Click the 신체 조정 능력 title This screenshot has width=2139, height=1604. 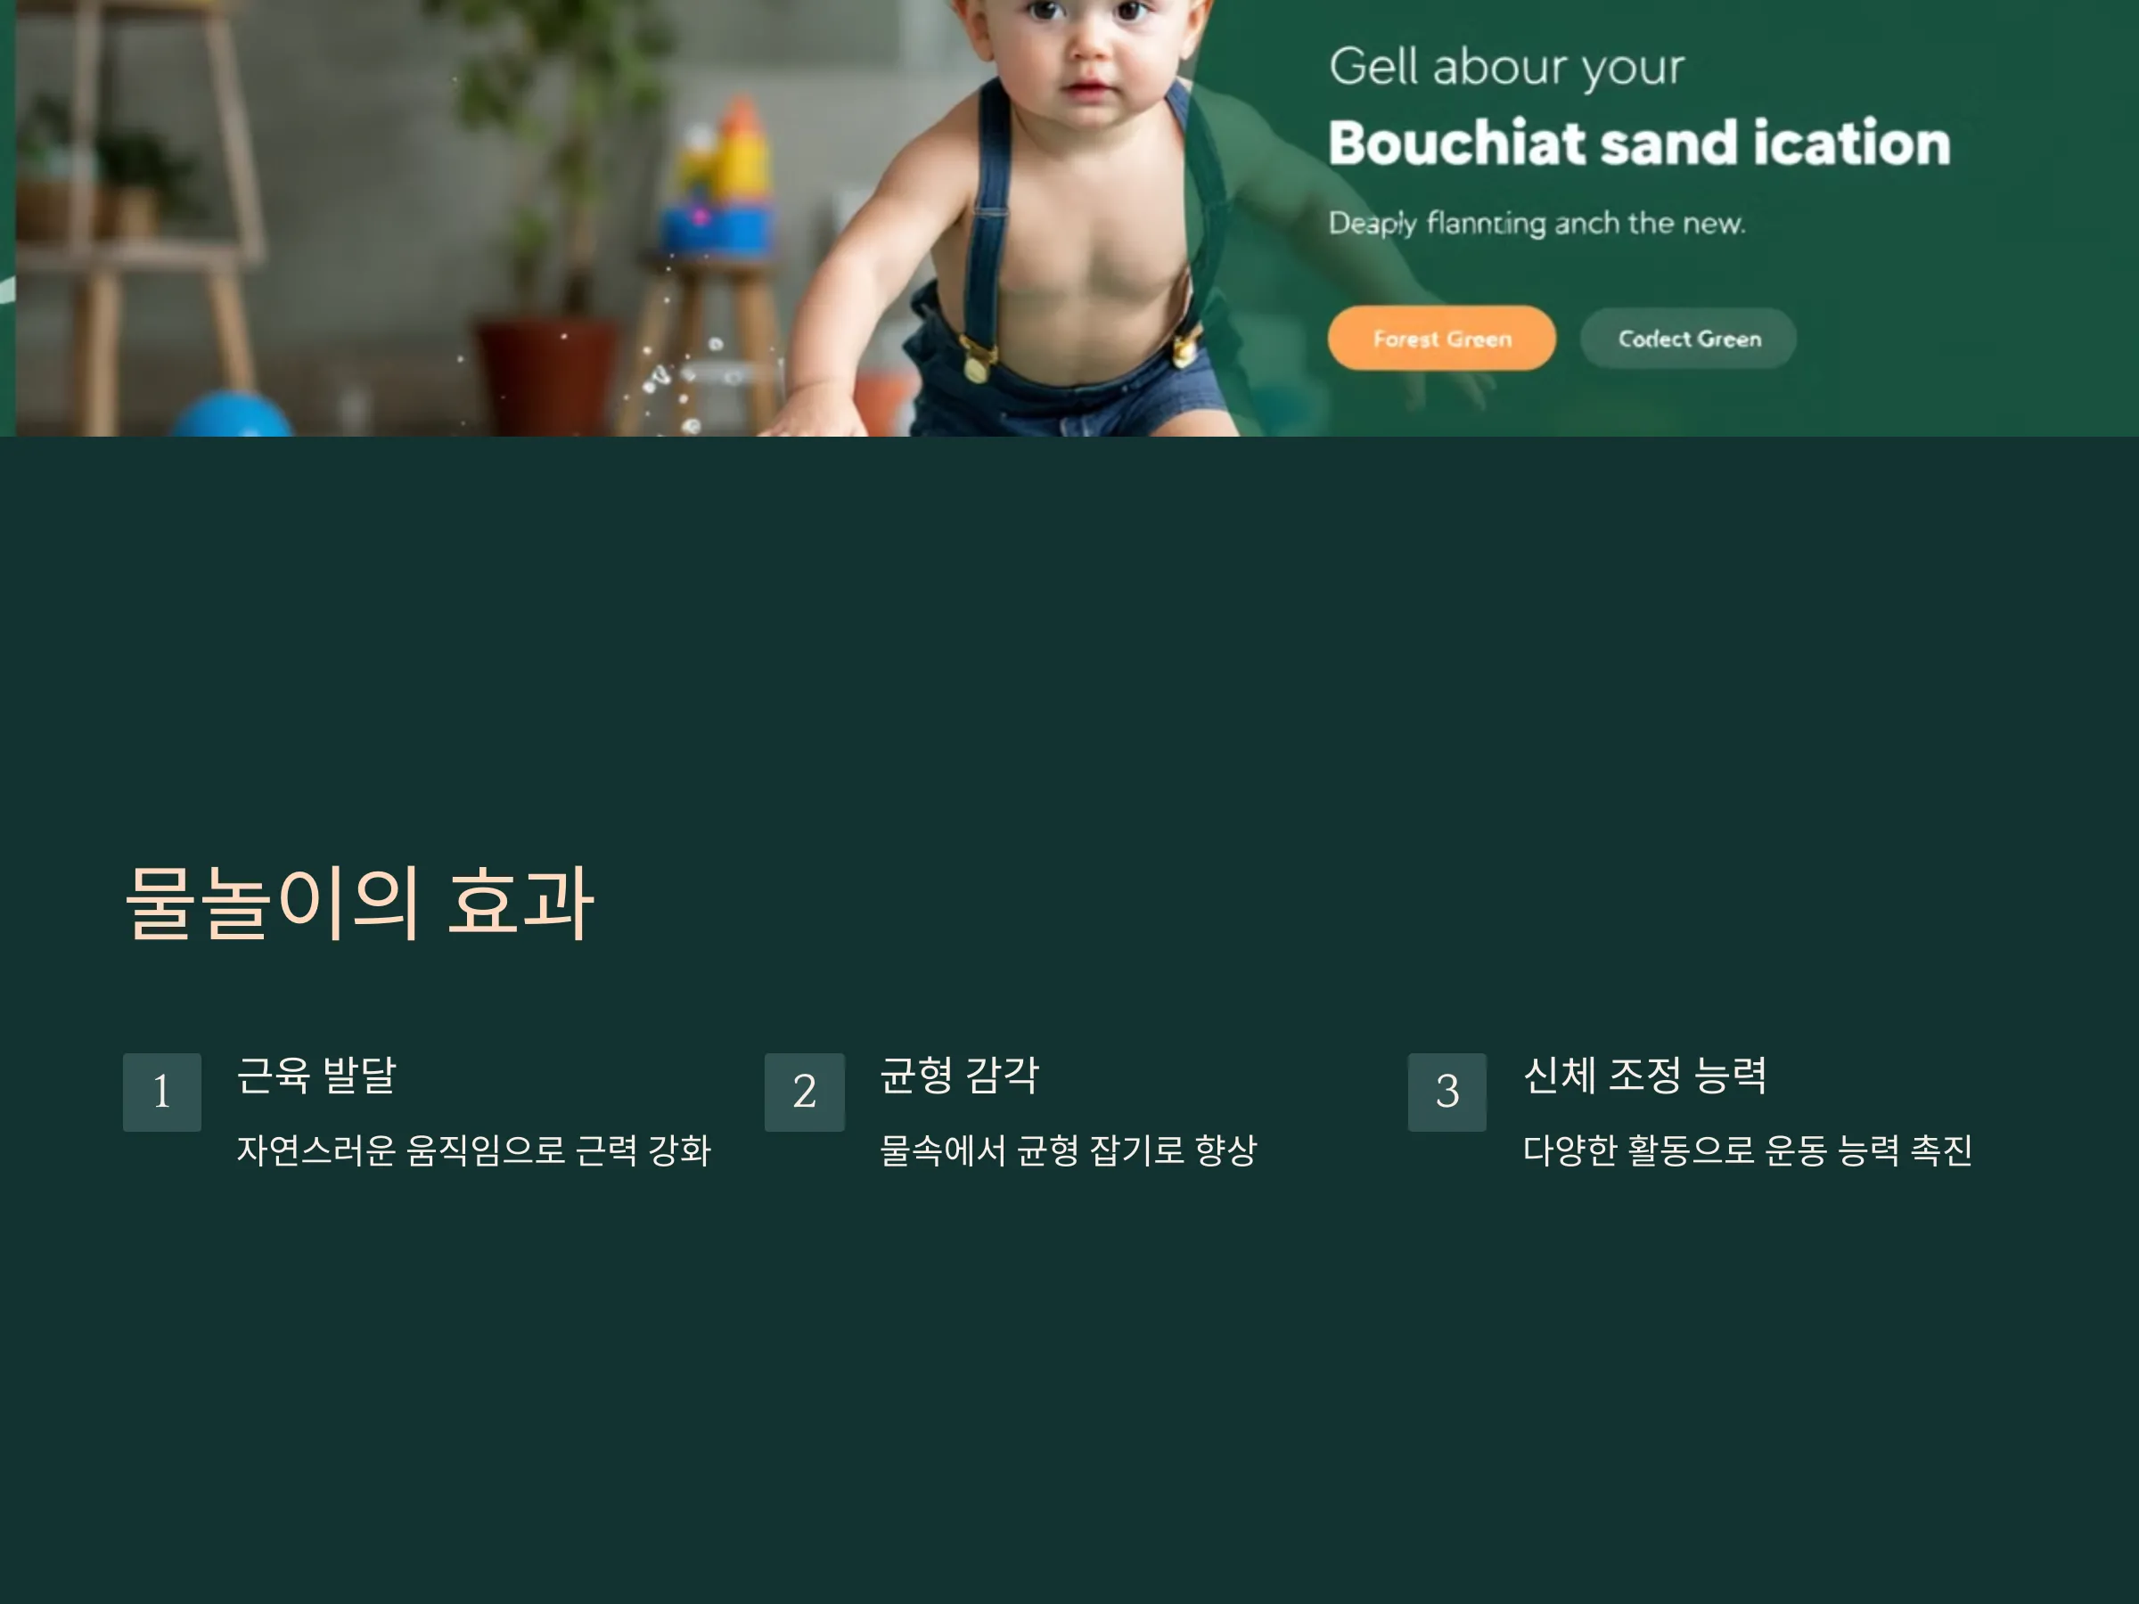pyautogui.click(x=1645, y=1074)
